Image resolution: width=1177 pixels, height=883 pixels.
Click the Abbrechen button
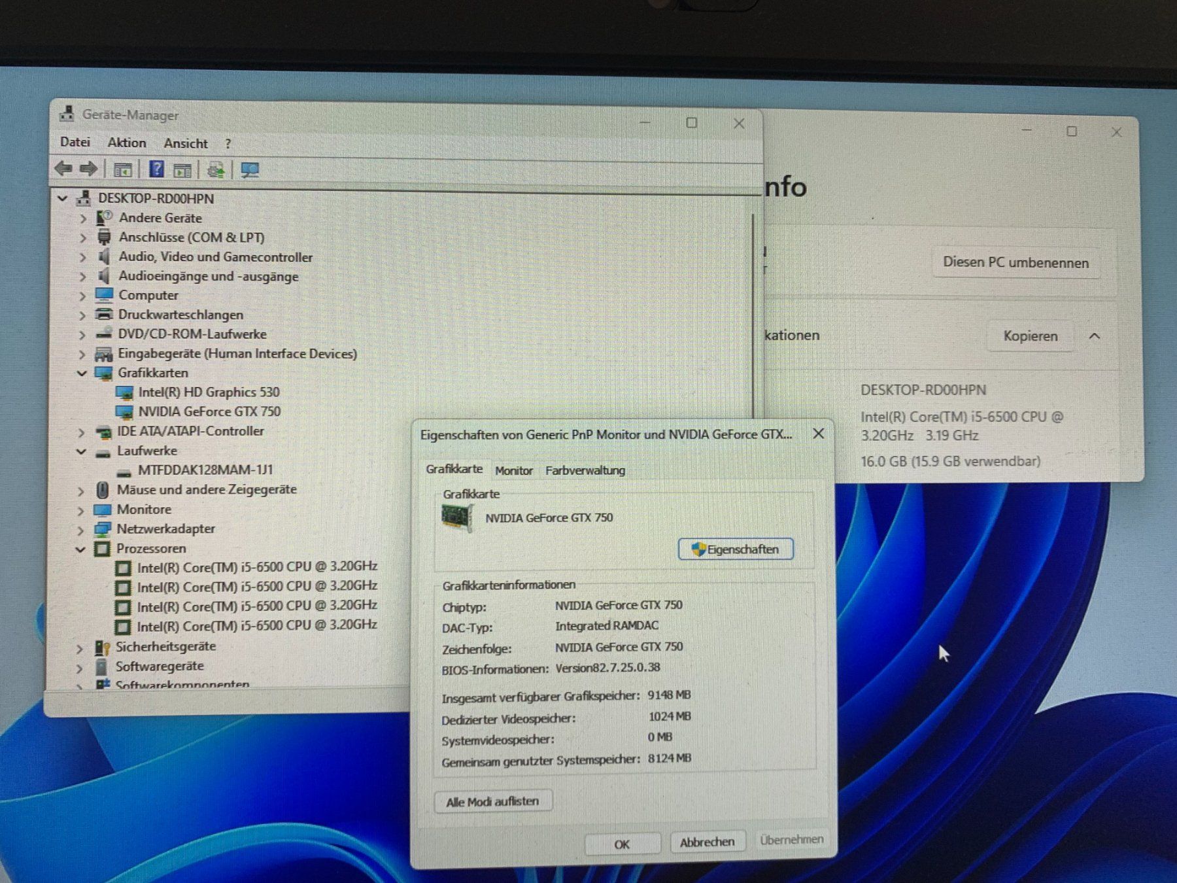(707, 842)
